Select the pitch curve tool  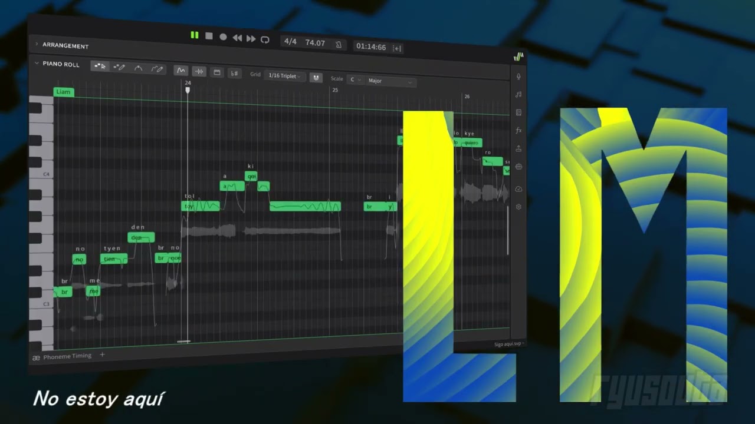[x=138, y=68]
